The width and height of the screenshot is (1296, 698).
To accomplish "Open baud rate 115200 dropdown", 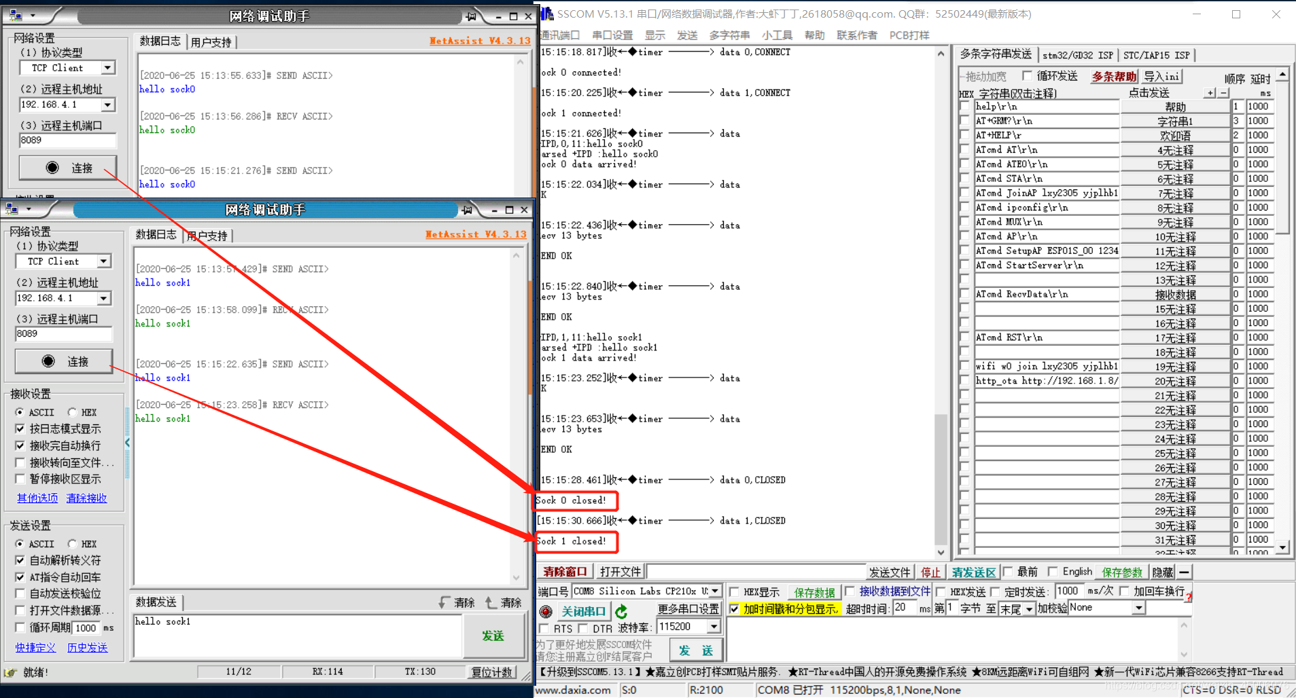I will (x=714, y=627).
